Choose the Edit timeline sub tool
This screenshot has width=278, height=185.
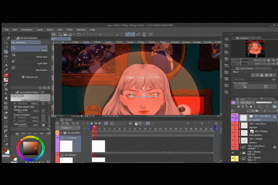point(29,68)
